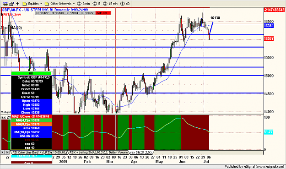Screen dimensions: 286x169
Task: Click the 2009 year label on time axis
Action: (x=63, y=162)
